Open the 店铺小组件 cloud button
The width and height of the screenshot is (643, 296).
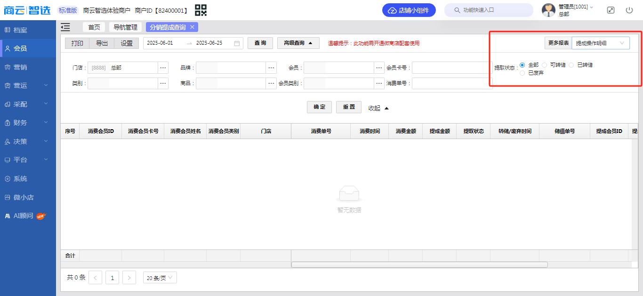[409, 10]
